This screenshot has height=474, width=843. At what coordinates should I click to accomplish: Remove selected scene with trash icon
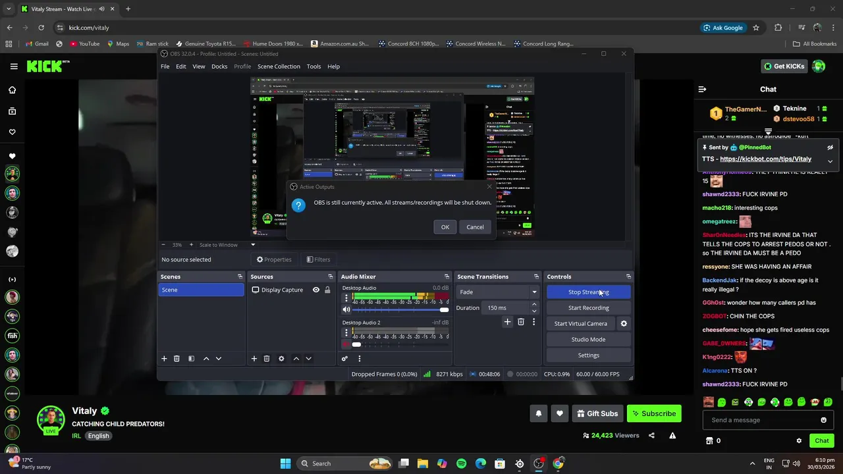click(x=177, y=359)
